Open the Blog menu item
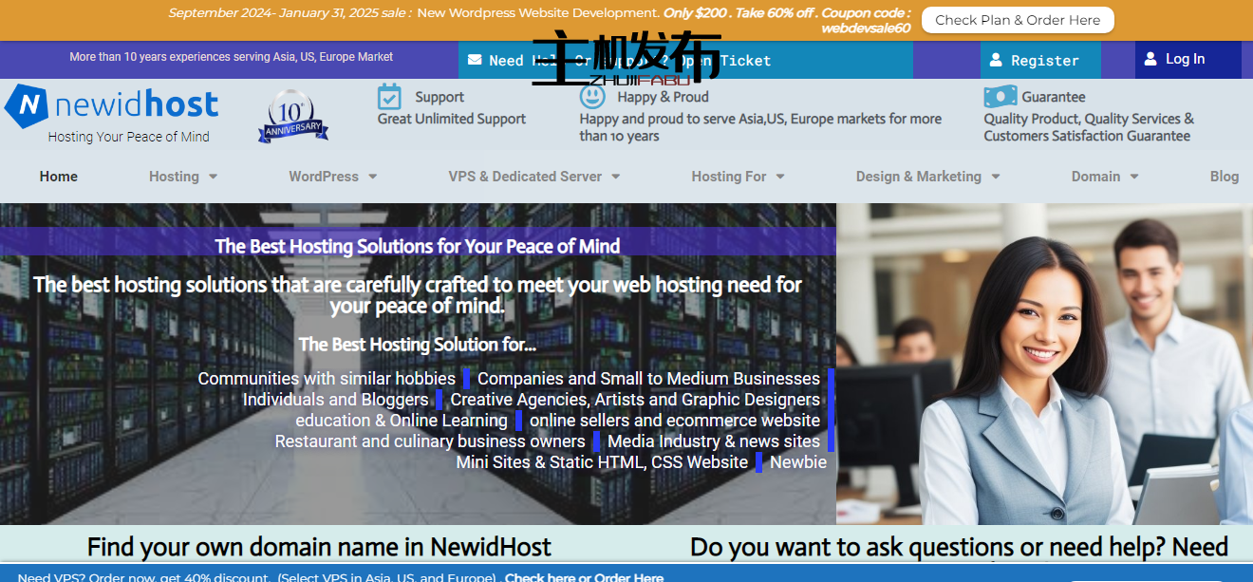1253x582 pixels. pos(1224,177)
